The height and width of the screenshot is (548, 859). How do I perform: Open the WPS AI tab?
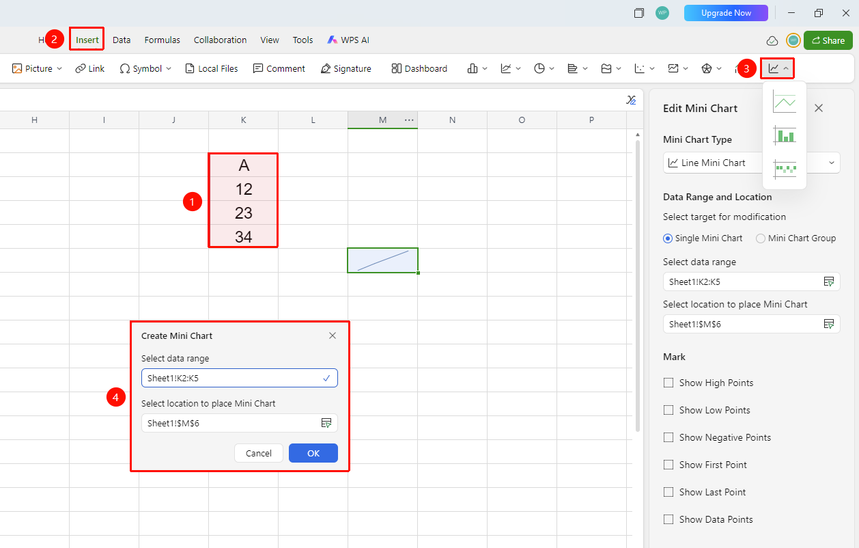click(348, 40)
